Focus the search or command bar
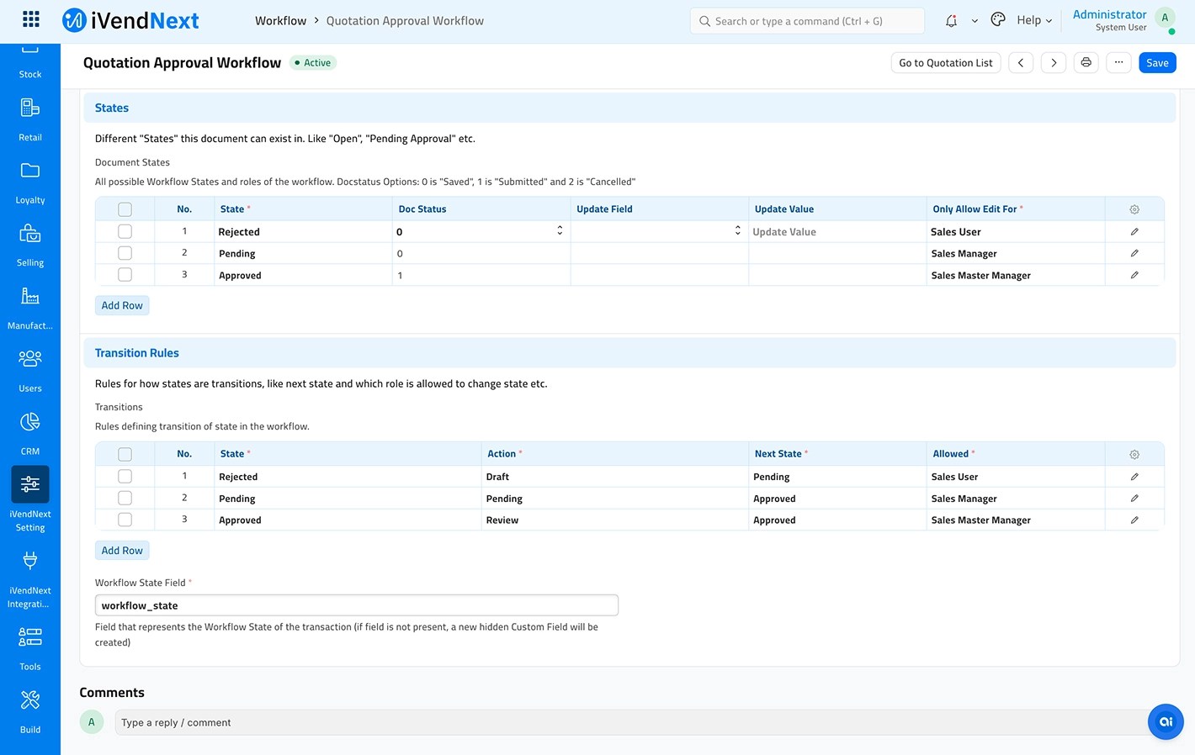1195x755 pixels. click(x=807, y=21)
